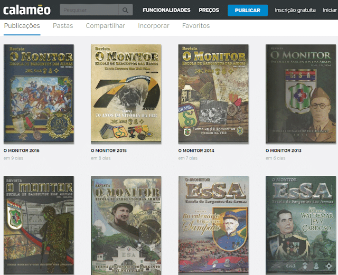
Task: Switch to the Pastas tab
Action: point(63,26)
